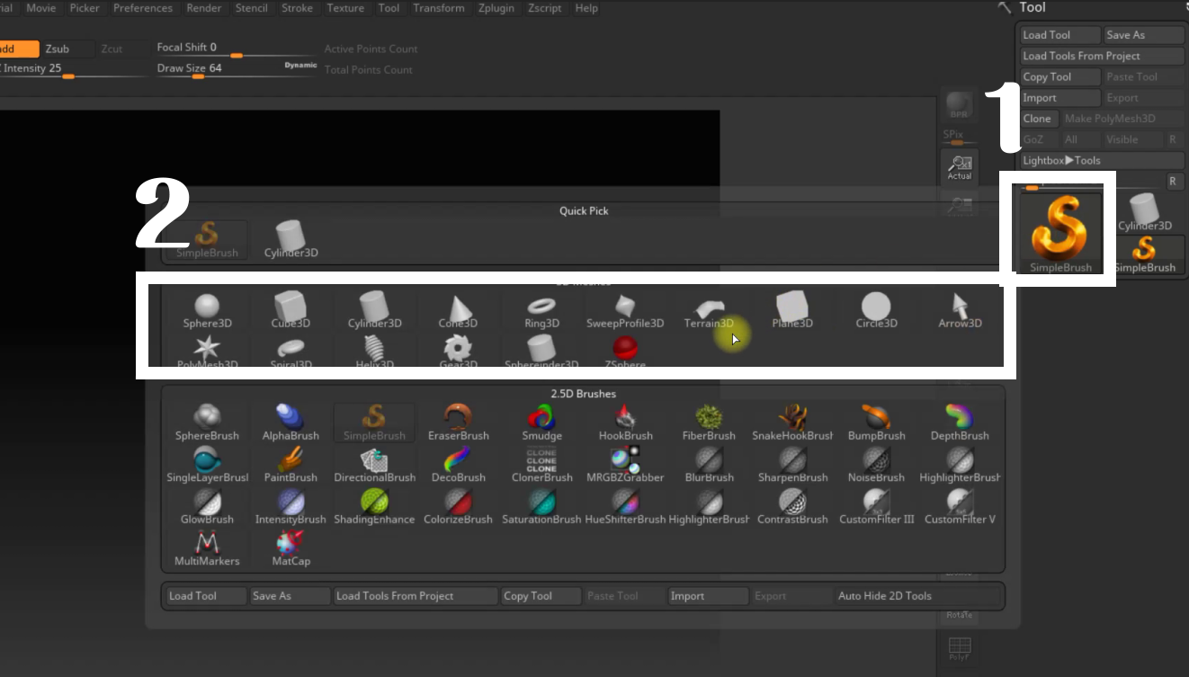The image size is (1189, 677).
Task: Enable Zcut mode
Action: pyautogui.click(x=112, y=49)
